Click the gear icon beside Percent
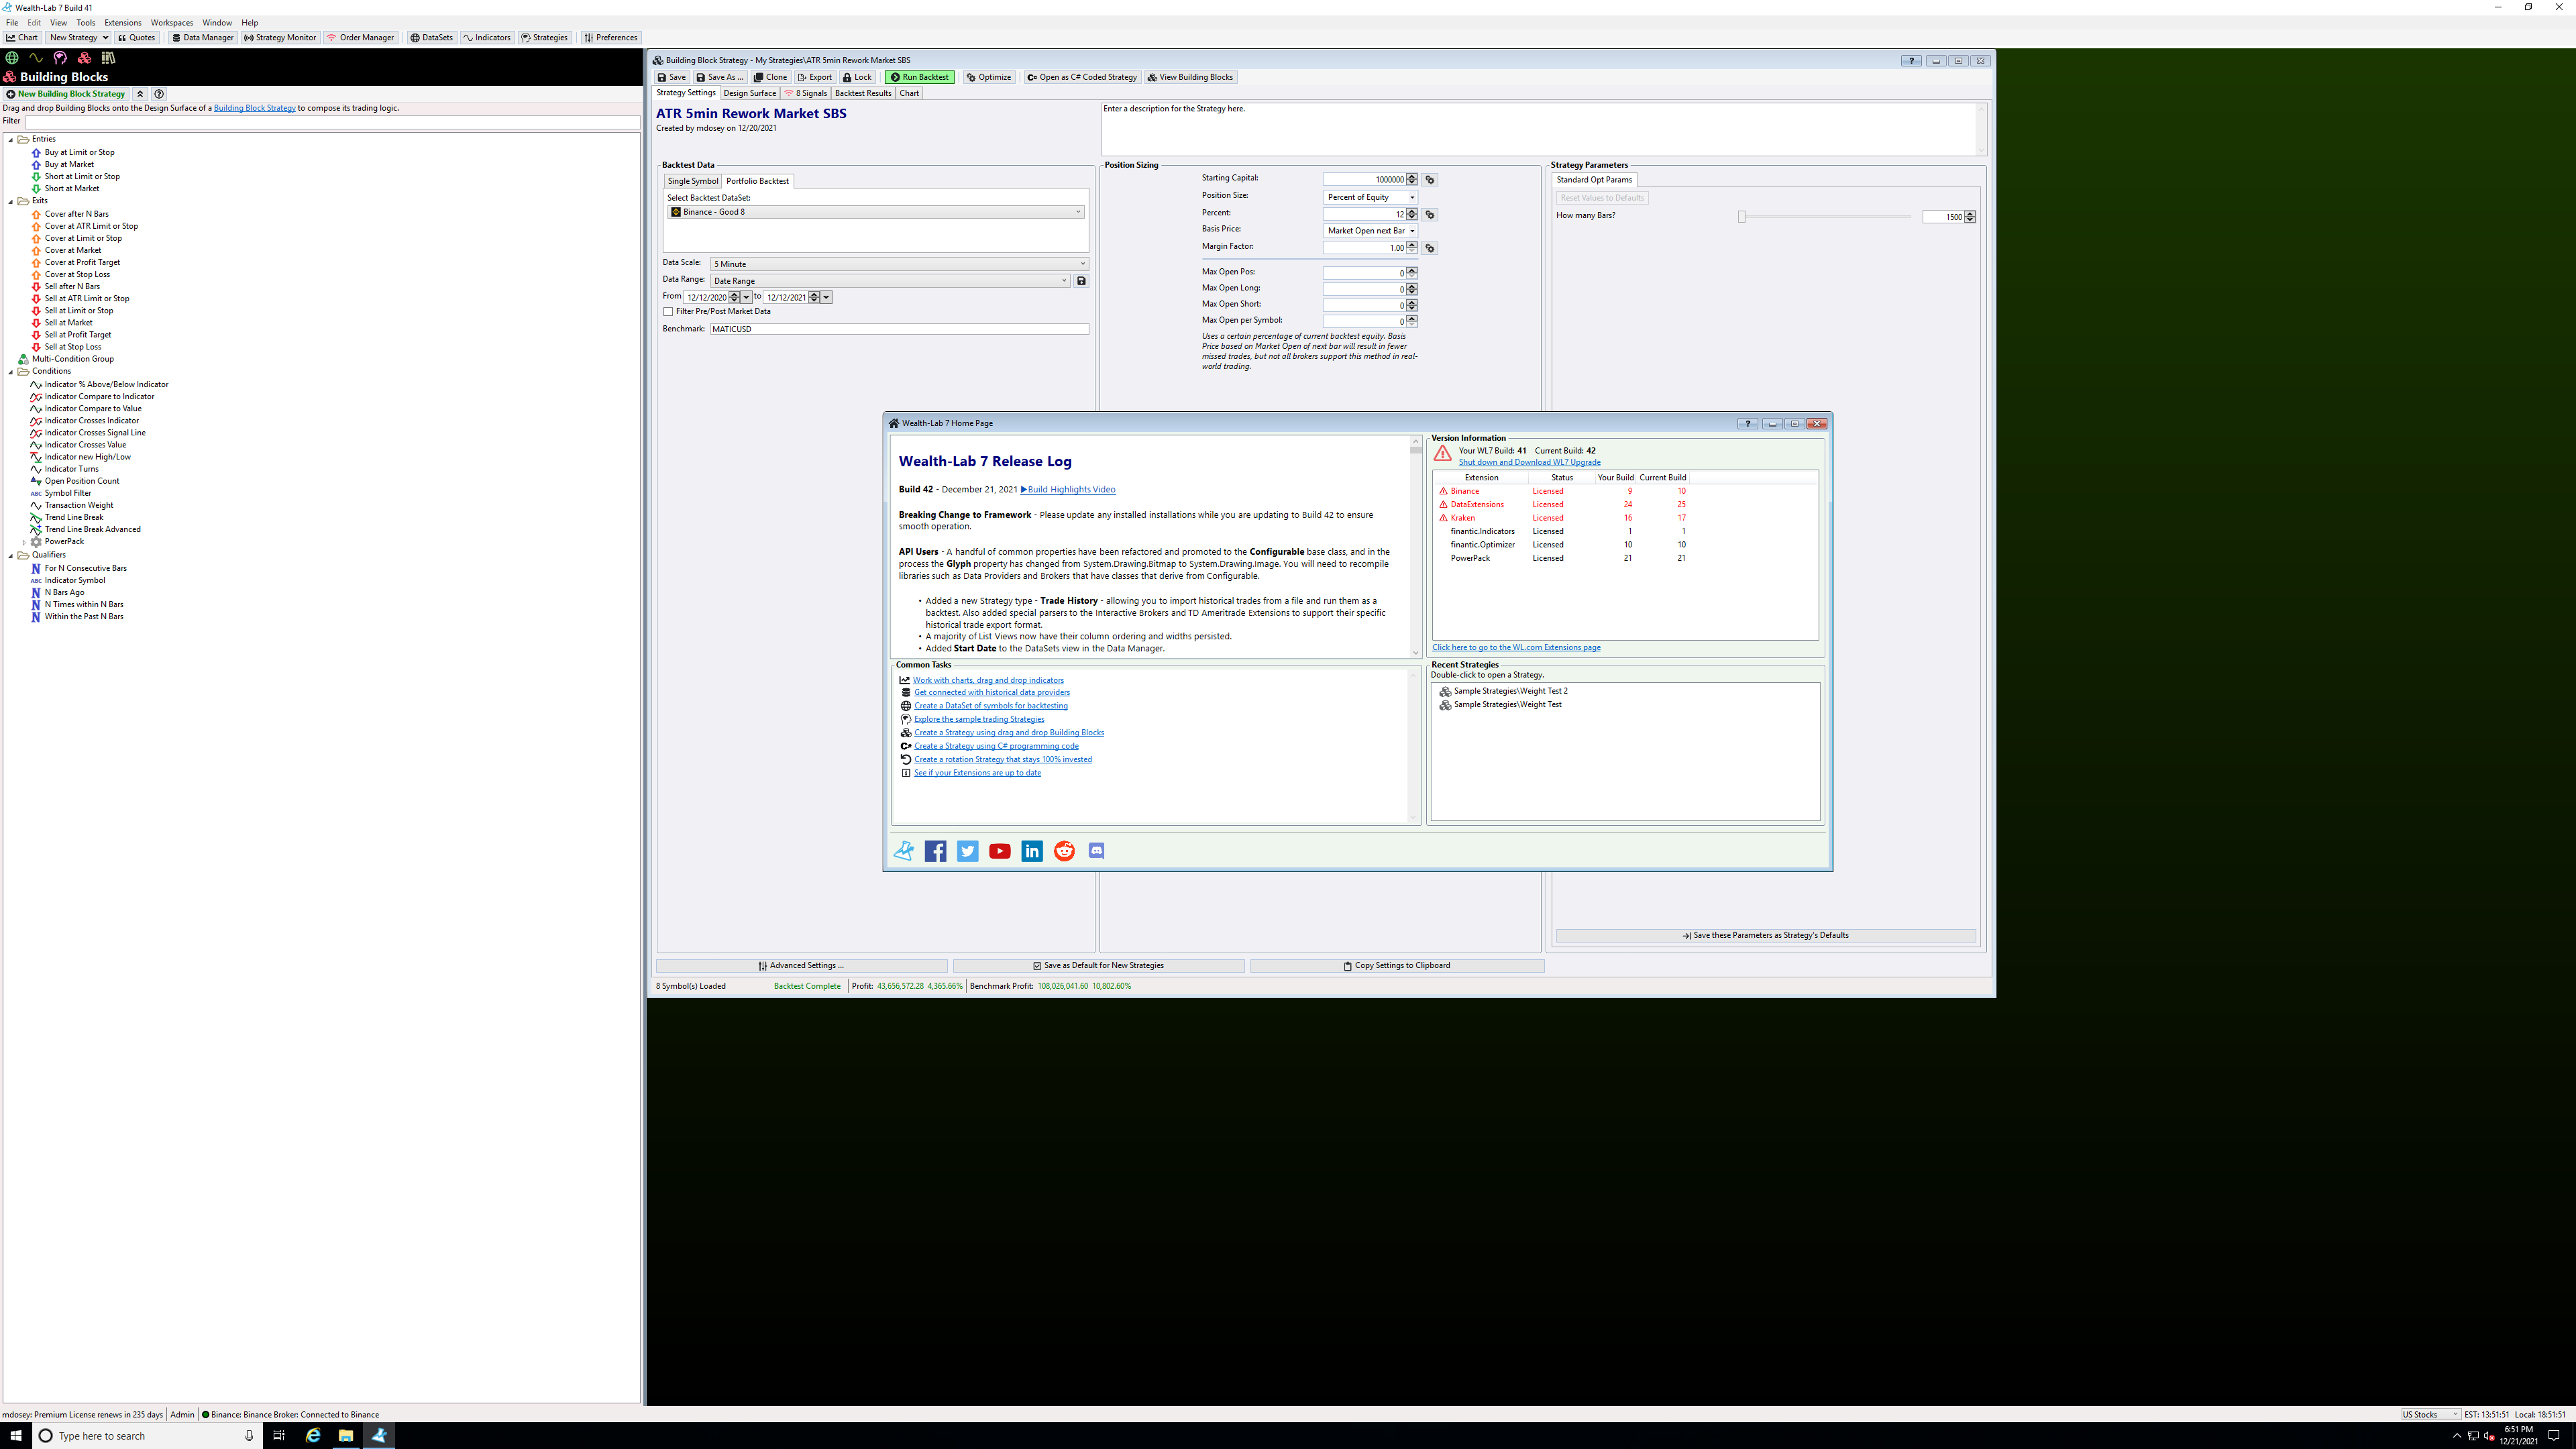This screenshot has width=2576, height=1449. (1430, 215)
